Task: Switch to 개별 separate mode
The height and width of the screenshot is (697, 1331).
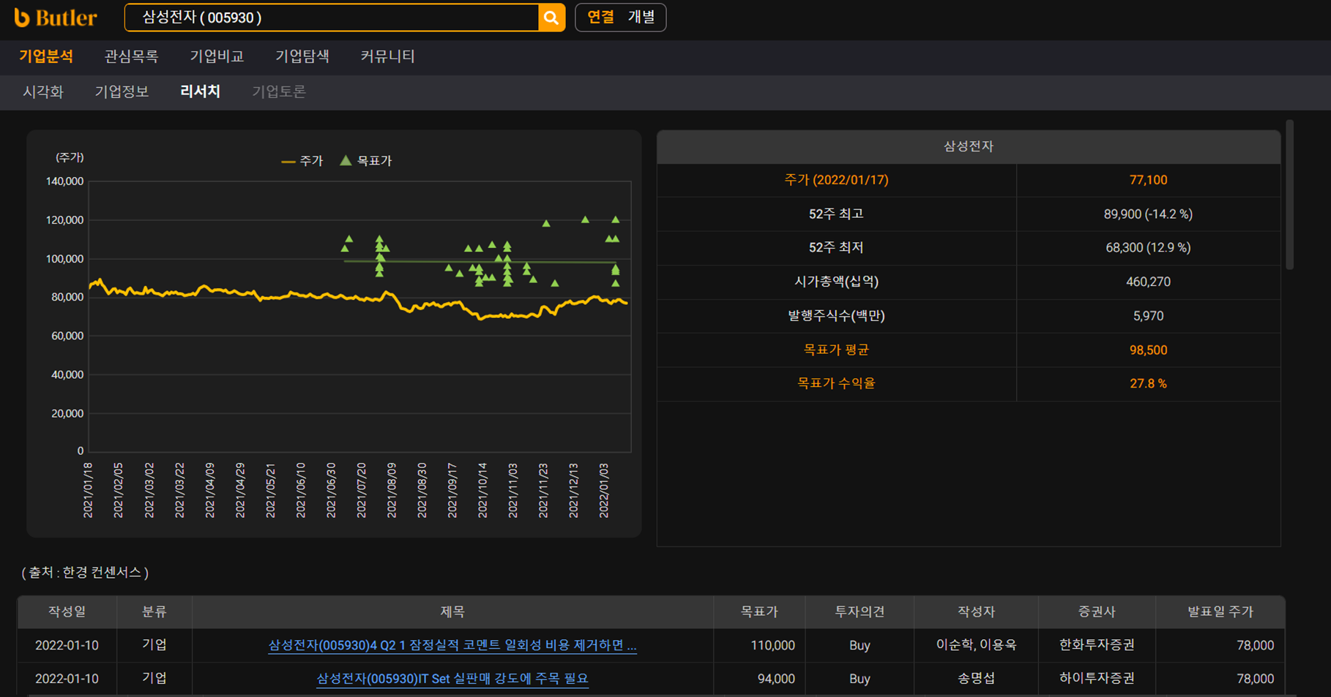Action: 641,18
